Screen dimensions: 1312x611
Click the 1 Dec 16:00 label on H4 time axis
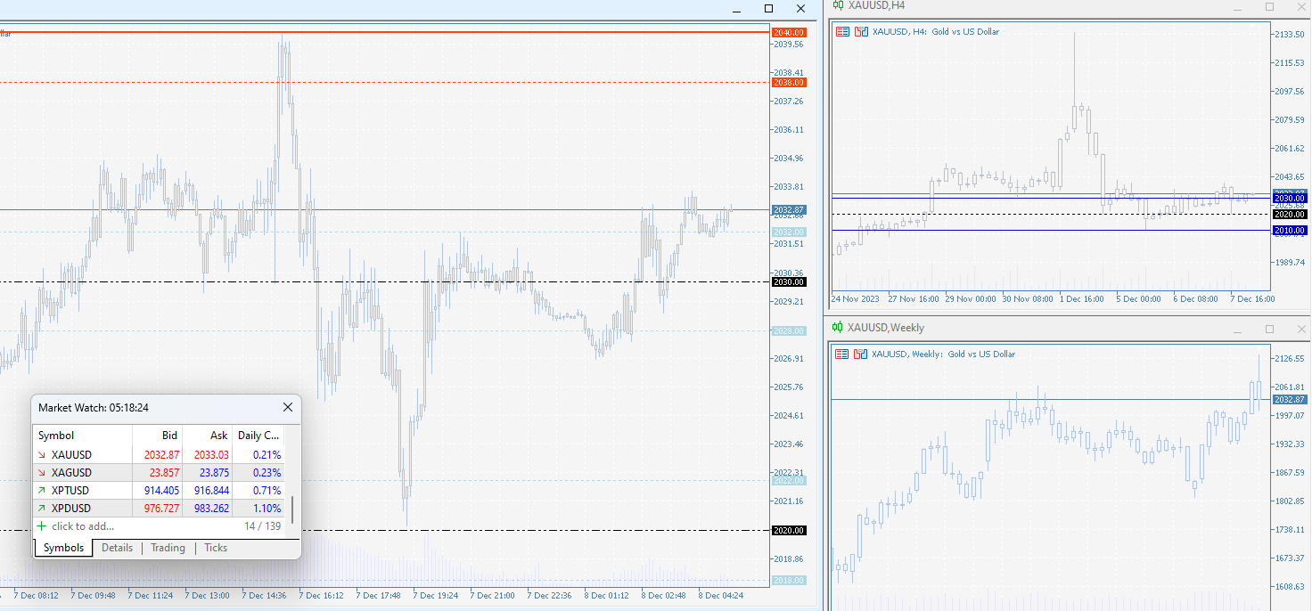click(x=1080, y=298)
